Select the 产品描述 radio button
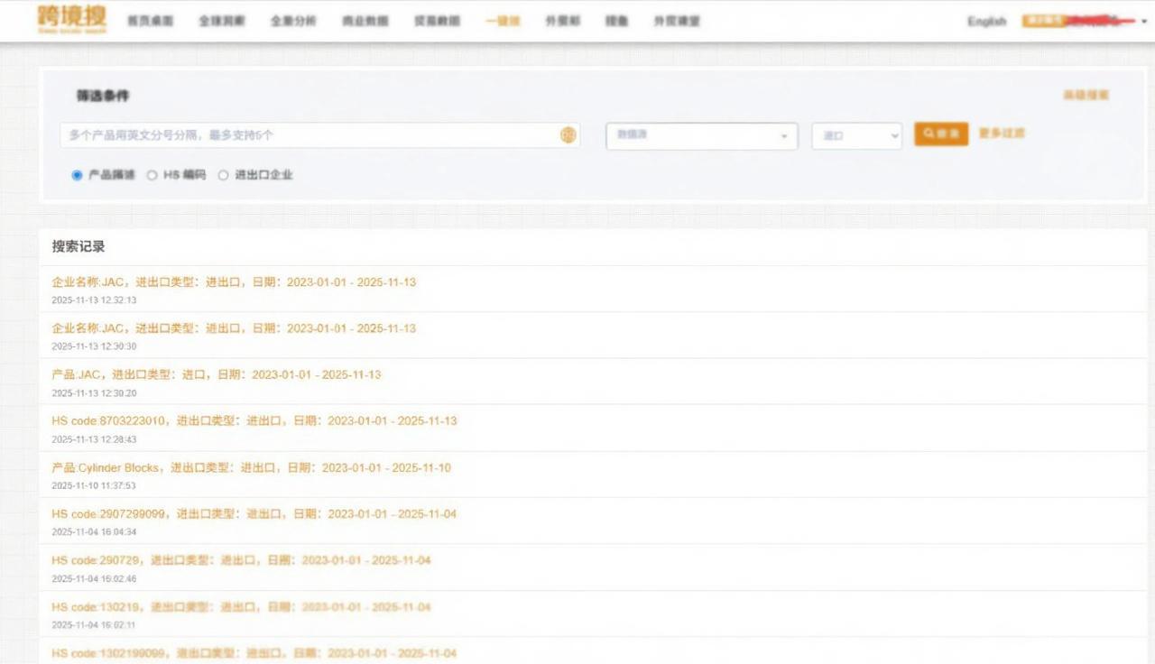This screenshot has height=664, width=1155. click(78, 175)
